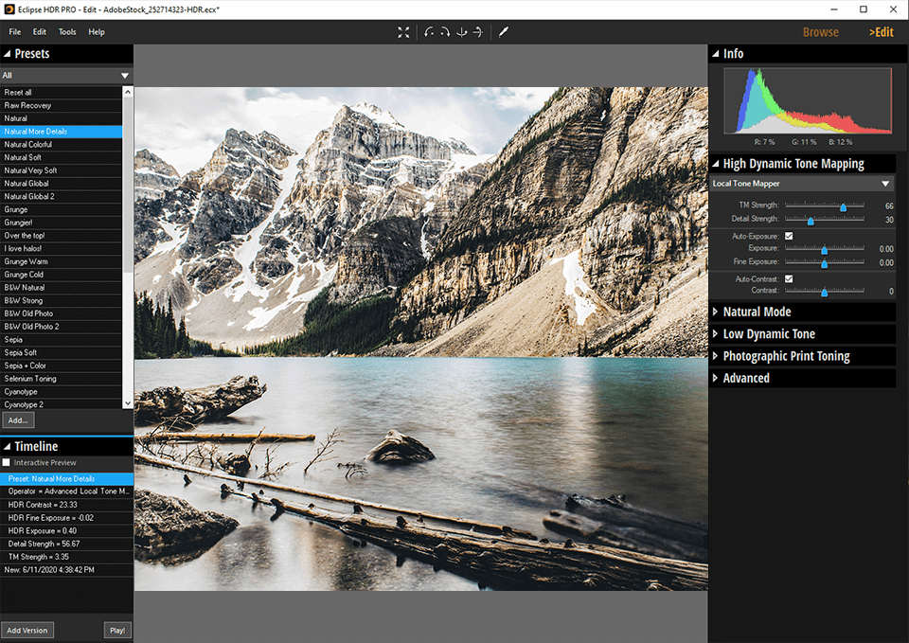Select the fit-to-screen icon
Viewport: 909px width, 643px height.
tap(403, 32)
